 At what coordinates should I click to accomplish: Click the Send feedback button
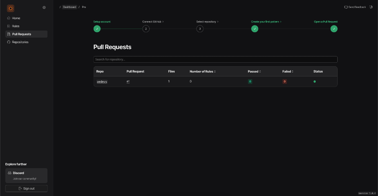pyautogui.click(x=355, y=7)
